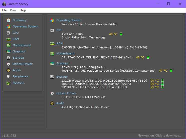
Task: Open the View menu
Action: coord(13,10)
